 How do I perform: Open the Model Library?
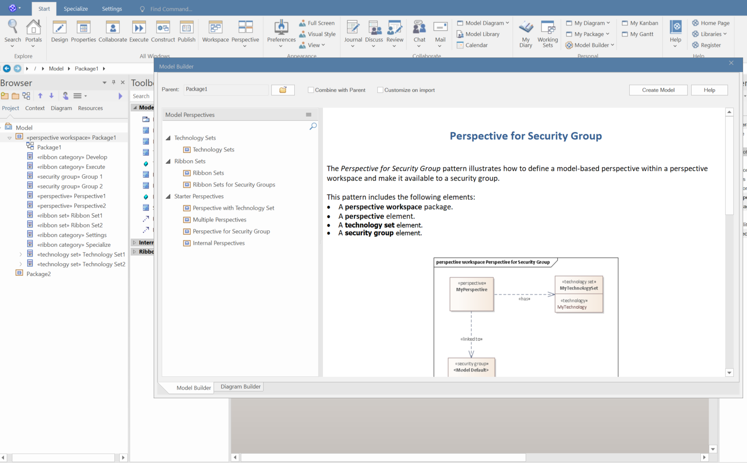(x=478, y=34)
